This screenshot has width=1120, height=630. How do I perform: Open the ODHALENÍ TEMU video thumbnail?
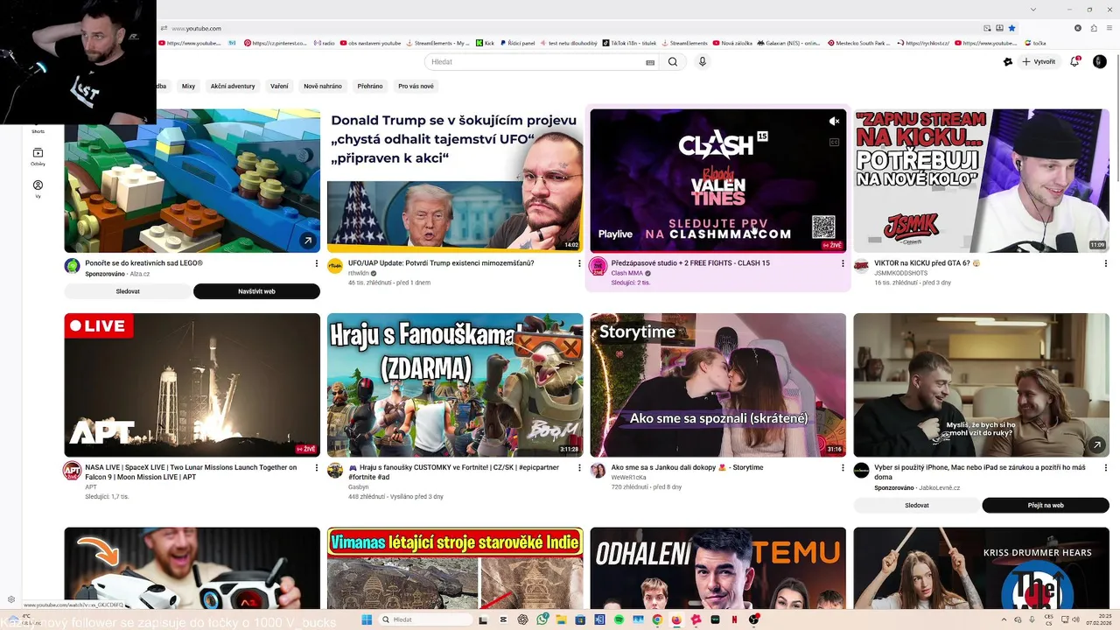pos(718,568)
